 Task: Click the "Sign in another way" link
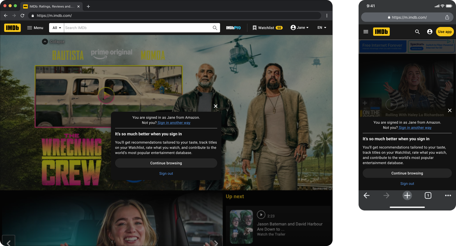click(x=174, y=123)
